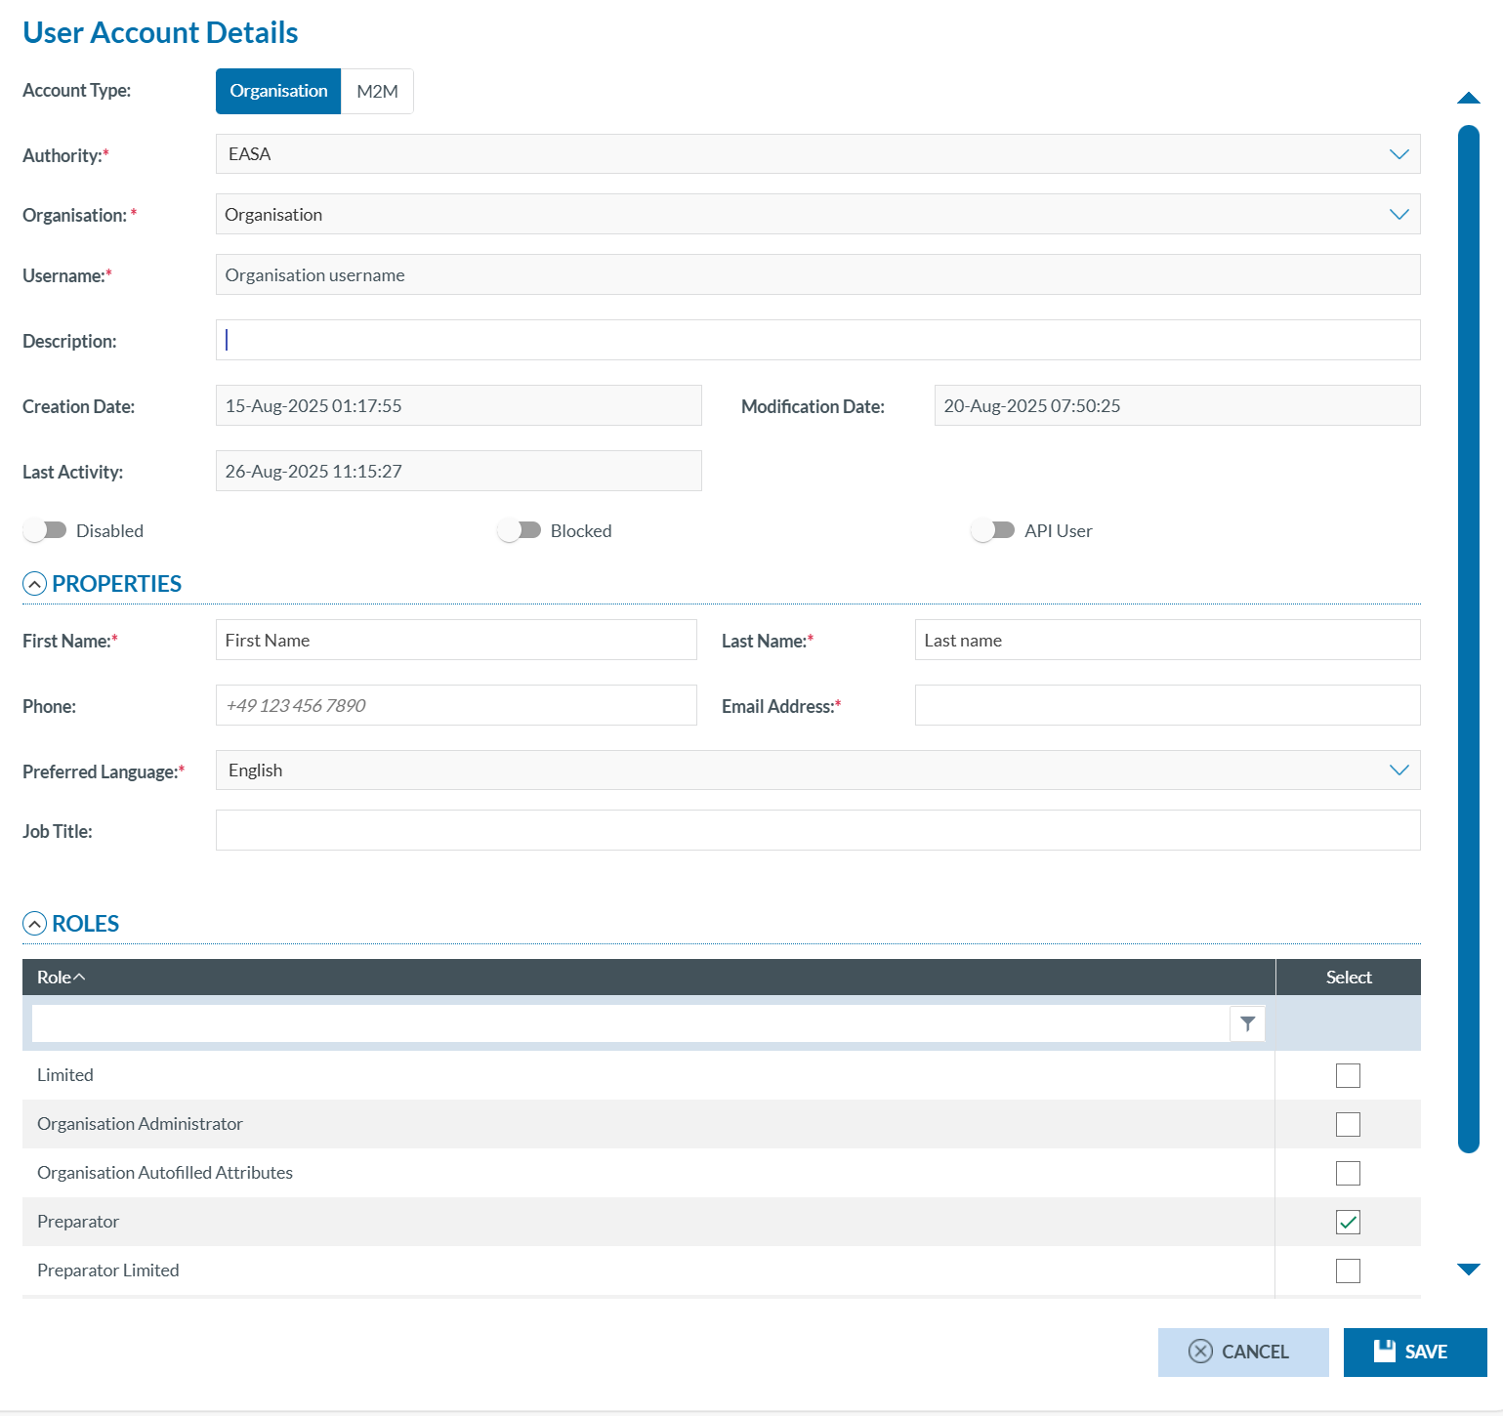Enable the Blocked toggle
This screenshot has height=1416, width=1503.
tap(519, 530)
